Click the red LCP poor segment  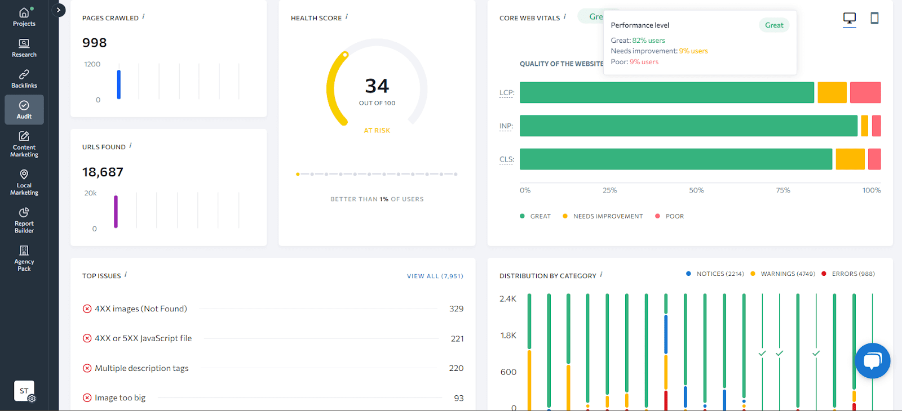point(865,92)
